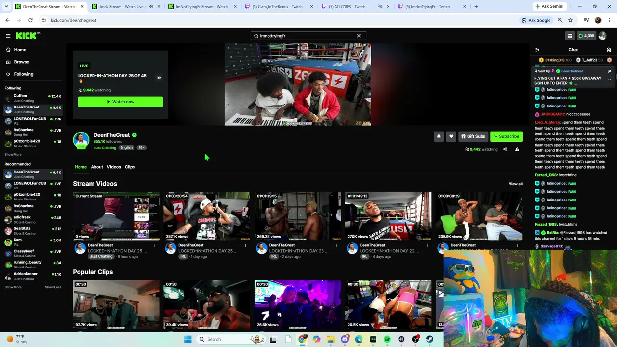Open Following in the sidebar
Viewport: 617px width, 347px height.
click(x=24, y=74)
